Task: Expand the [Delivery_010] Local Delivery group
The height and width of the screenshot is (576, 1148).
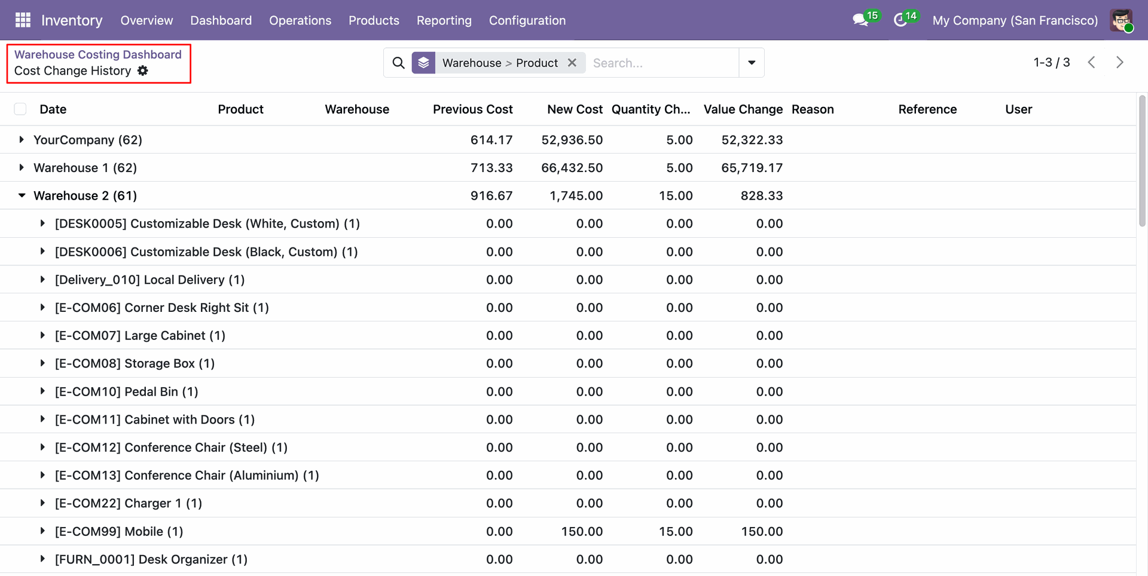Action: [x=42, y=280]
